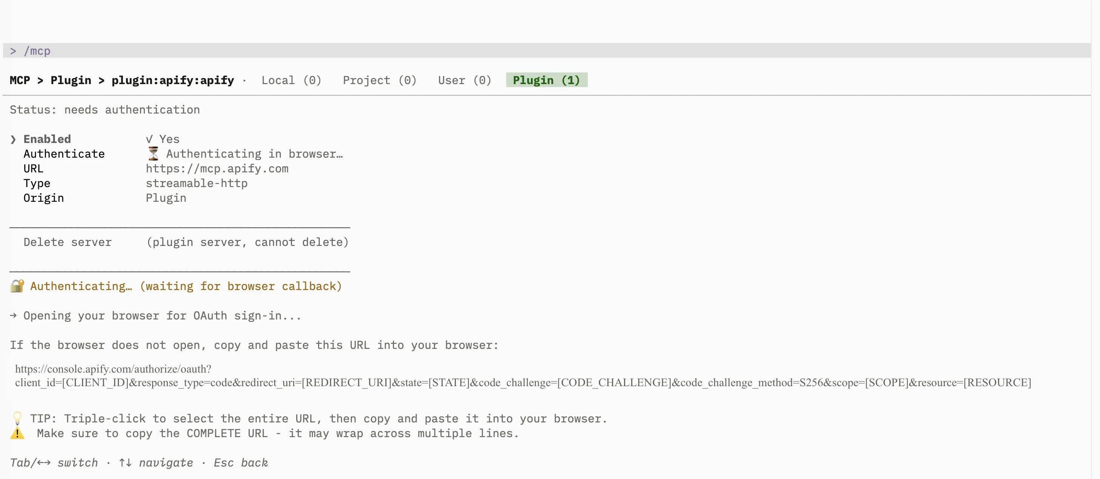
Task: Switch to the User (0) tab
Action: [x=465, y=80]
